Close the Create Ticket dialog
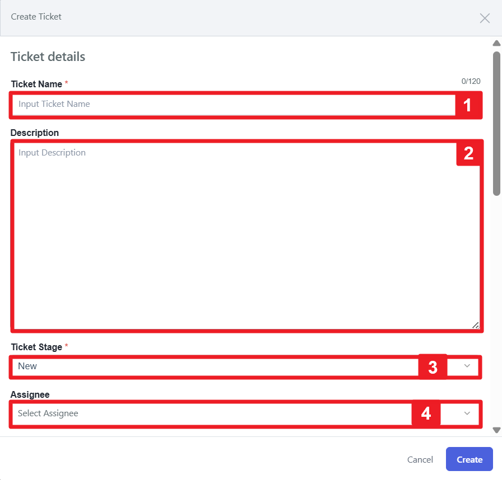Image resolution: width=502 pixels, height=480 pixels. tap(485, 18)
